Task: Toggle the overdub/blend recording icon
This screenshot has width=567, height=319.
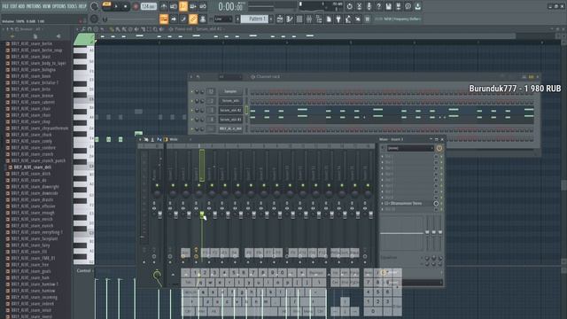Action: [x=193, y=6]
